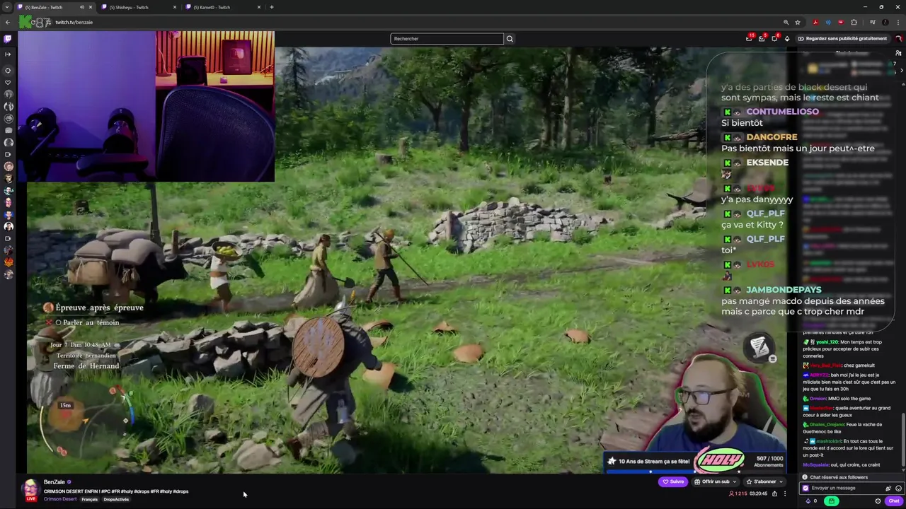The image size is (906, 509).
Task: Switch to the Shisheyu Twitch tab
Action: point(139,7)
